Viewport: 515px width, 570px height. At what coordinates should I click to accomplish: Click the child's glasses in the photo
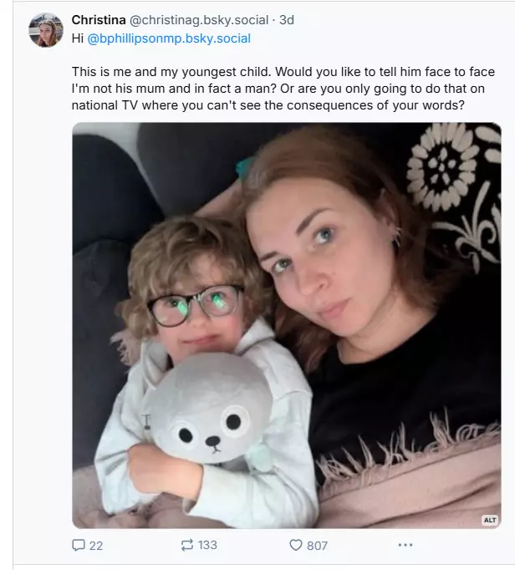tap(196, 303)
